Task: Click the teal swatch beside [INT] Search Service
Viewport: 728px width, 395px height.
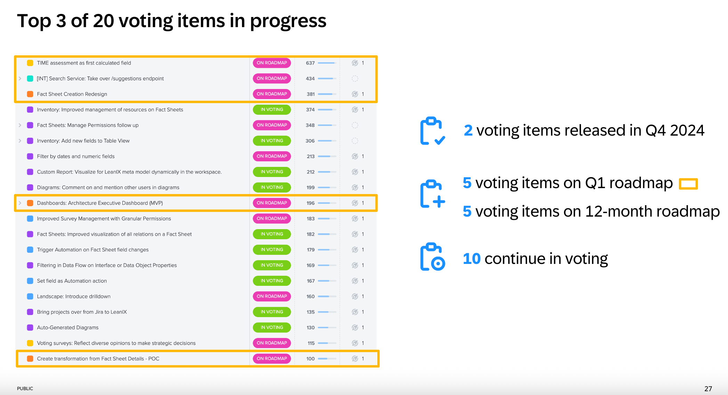Action: [30, 79]
